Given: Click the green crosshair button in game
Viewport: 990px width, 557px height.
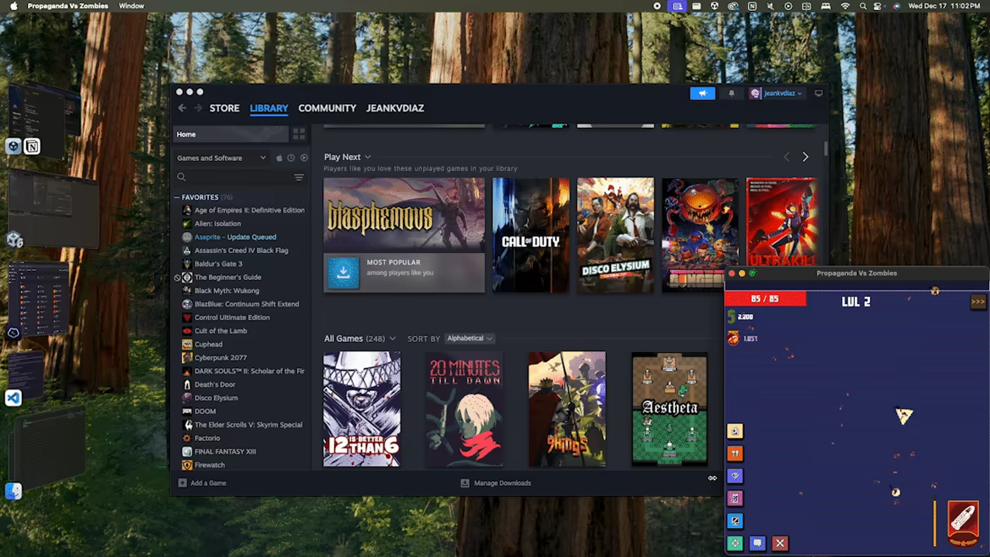Looking at the screenshot, I should tap(735, 543).
